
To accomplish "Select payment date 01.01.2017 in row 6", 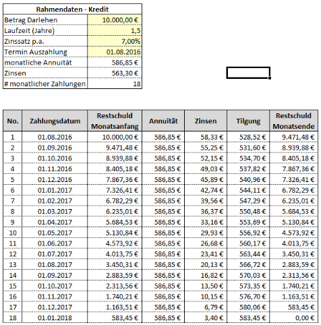I will click(55, 190).
